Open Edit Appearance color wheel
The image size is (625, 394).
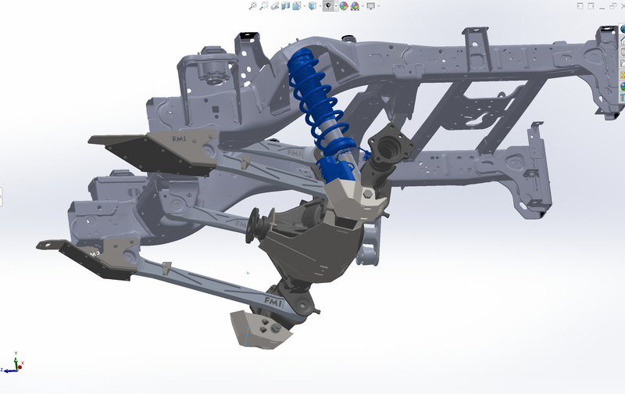[343, 5]
